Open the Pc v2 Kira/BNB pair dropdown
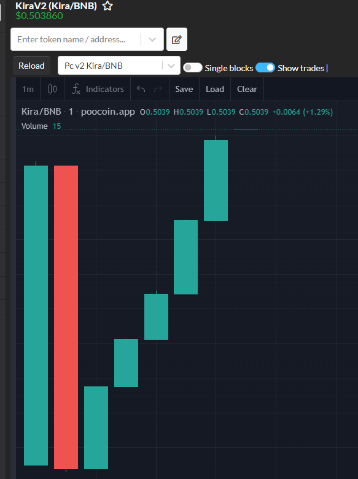Viewport: 358px width, 479px height. pos(119,66)
